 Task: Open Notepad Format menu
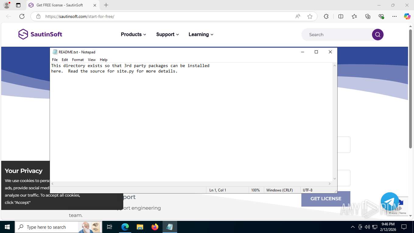pyautogui.click(x=78, y=60)
